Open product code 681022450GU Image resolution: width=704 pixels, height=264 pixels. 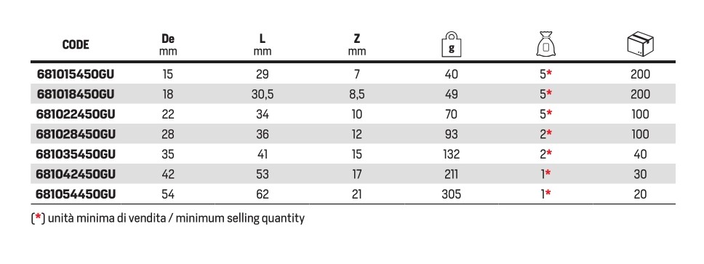[x=76, y=114]
